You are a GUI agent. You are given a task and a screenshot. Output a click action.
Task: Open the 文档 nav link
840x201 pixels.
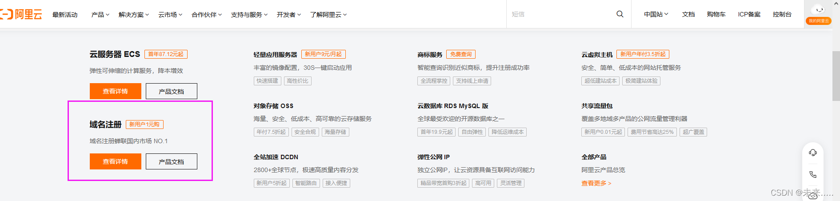688,14
